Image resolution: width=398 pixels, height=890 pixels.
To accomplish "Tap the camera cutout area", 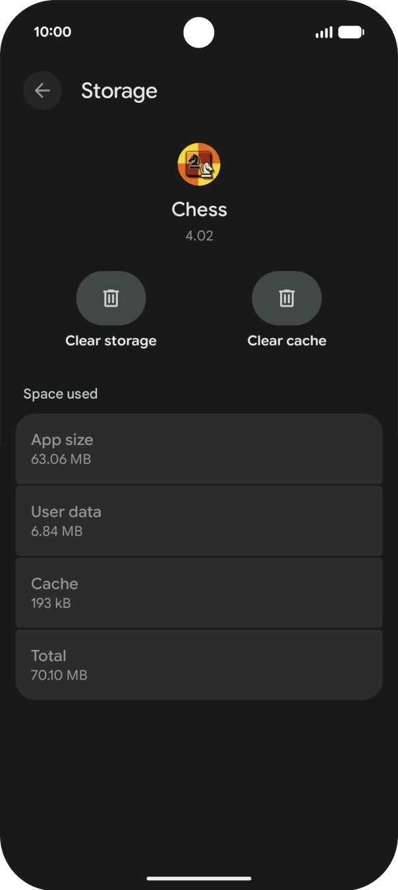I will click(x=199, y=32).
